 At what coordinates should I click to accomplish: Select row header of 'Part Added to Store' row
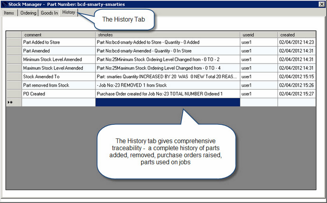[14, 42]
